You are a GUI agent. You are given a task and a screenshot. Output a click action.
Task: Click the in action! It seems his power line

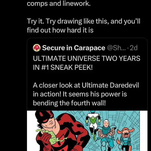[80, 94]
